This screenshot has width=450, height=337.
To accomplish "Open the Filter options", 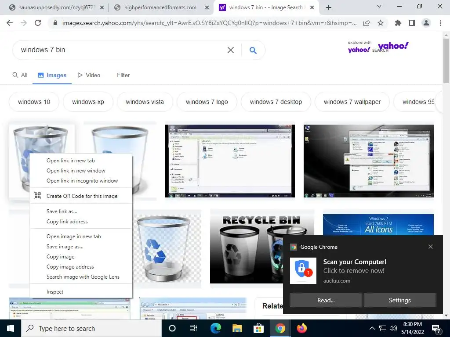I will point(123,75).
